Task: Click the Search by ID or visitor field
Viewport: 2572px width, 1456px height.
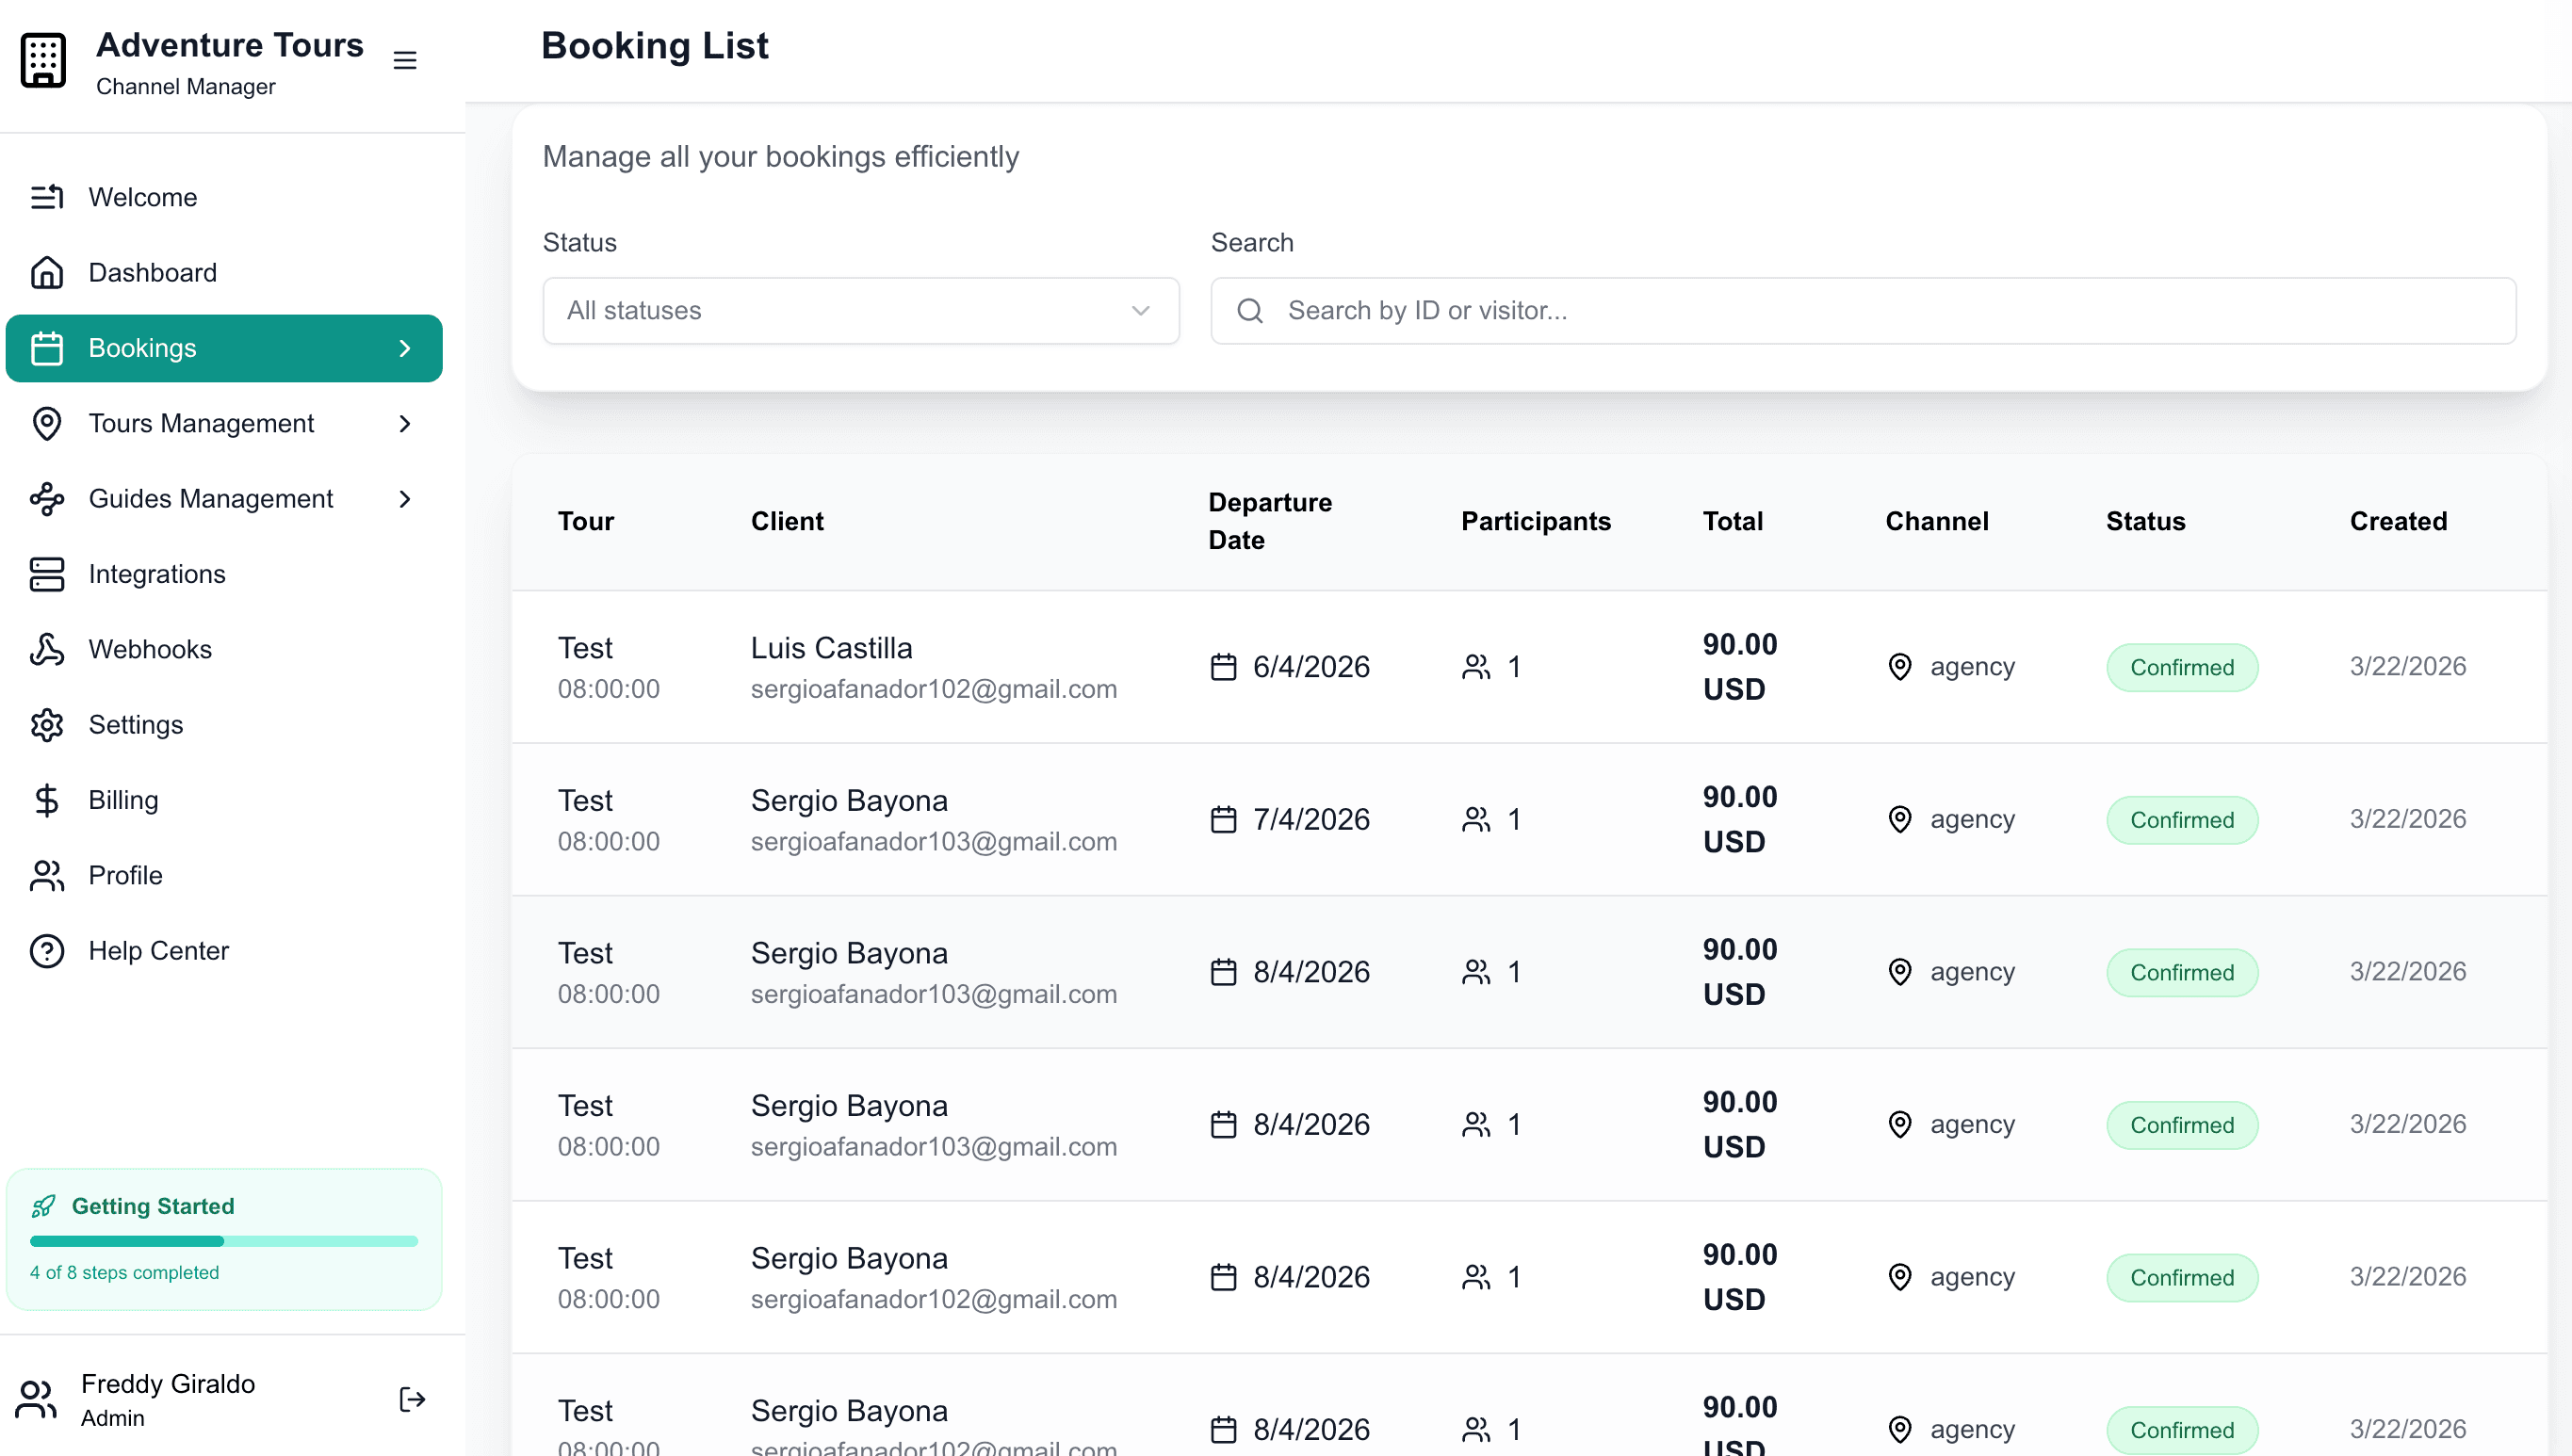Action: click(x=1863, y=311)
